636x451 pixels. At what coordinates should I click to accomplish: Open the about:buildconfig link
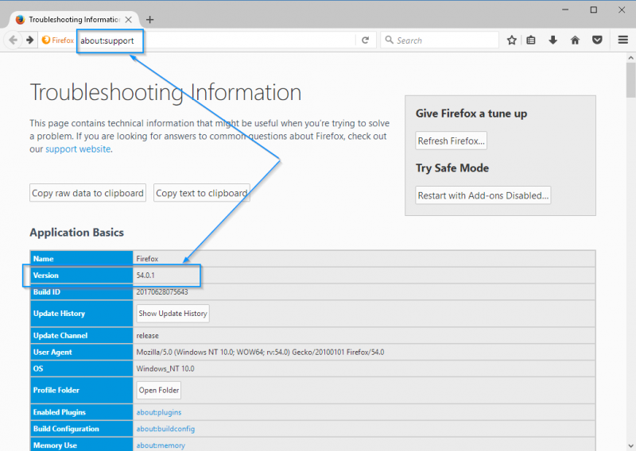[x=165, y=429]
